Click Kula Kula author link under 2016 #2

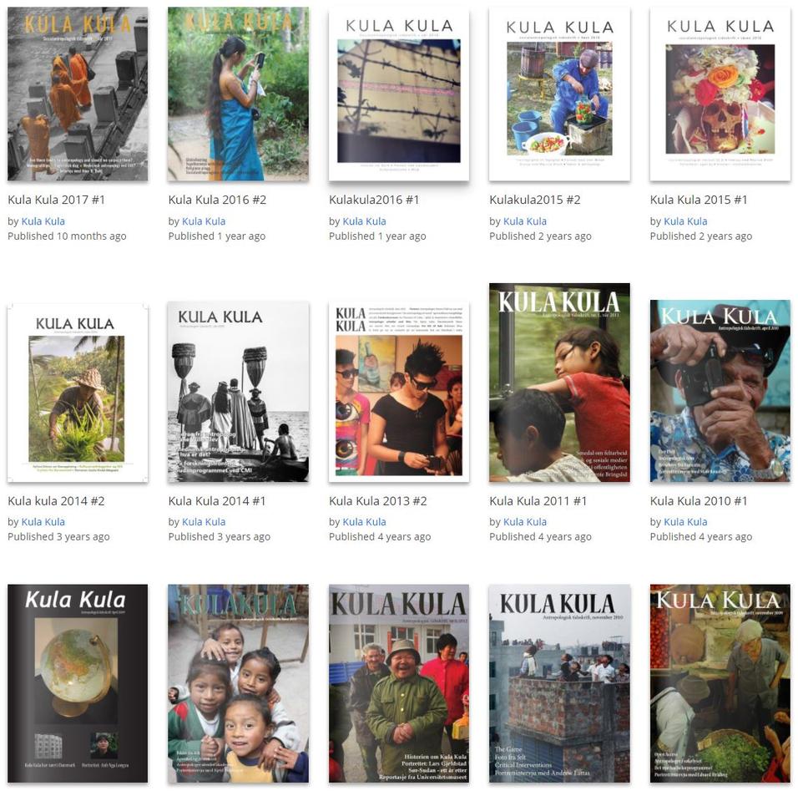pos(204,221)
